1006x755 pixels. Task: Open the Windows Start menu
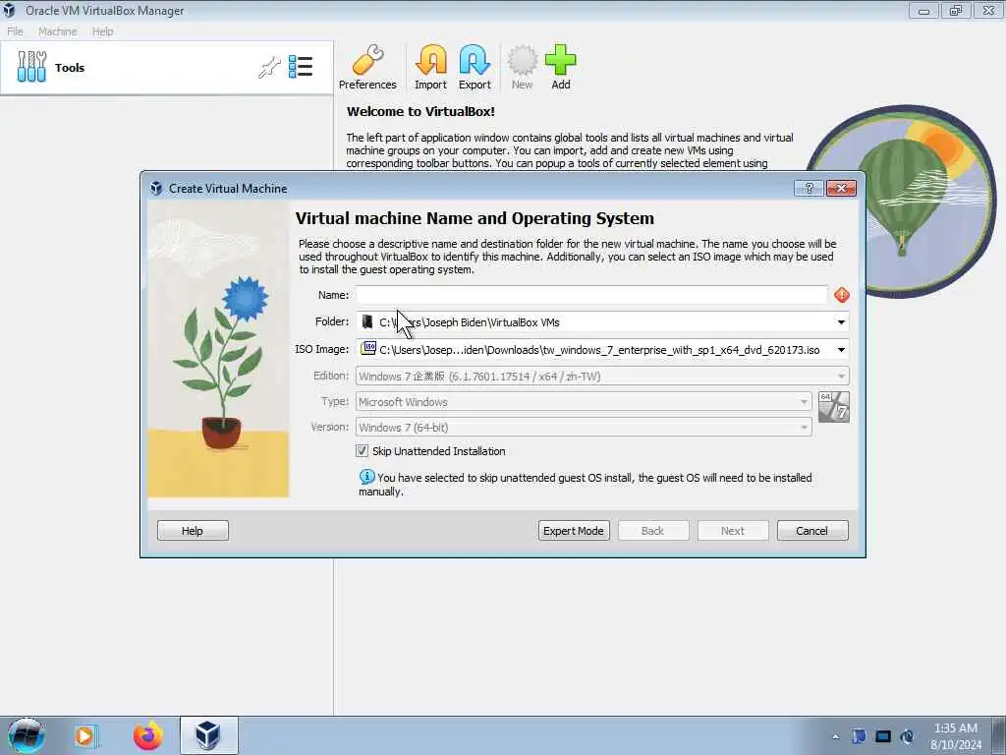[x=26, y=735]
